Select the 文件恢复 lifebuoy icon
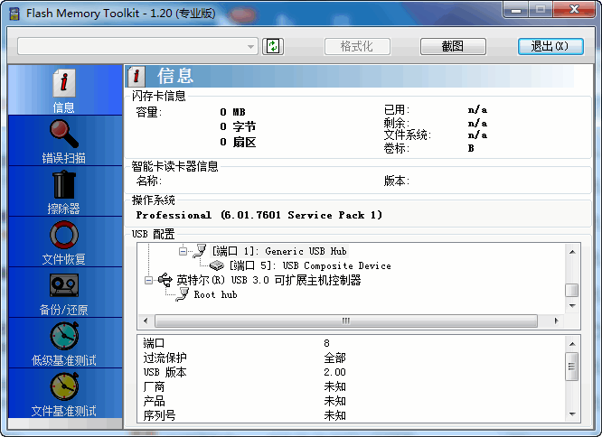Screen dimensions: 602x437 [64, 235]
